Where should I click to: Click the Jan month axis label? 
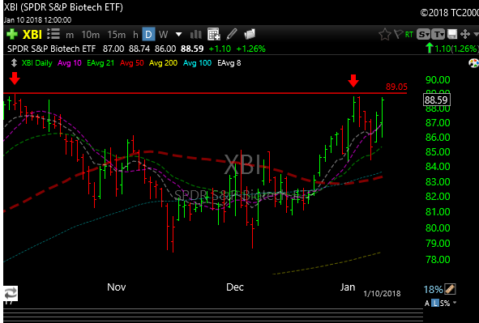point(348,287)
